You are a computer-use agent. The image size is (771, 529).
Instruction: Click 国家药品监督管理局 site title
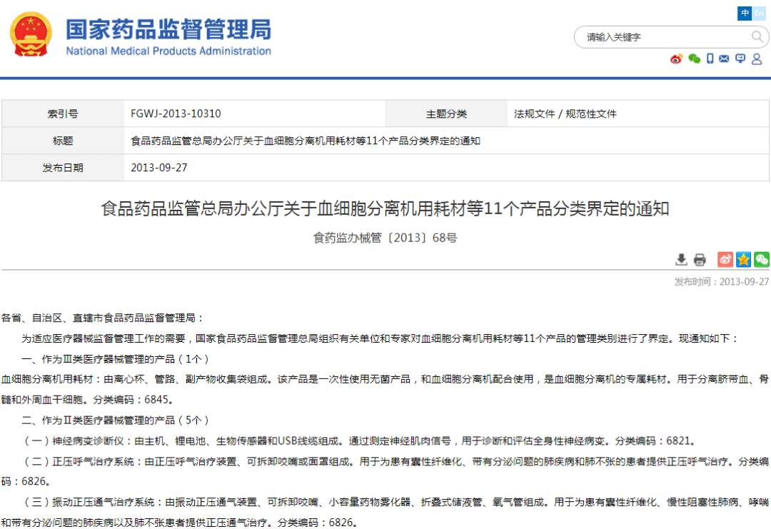click(168, 29)
